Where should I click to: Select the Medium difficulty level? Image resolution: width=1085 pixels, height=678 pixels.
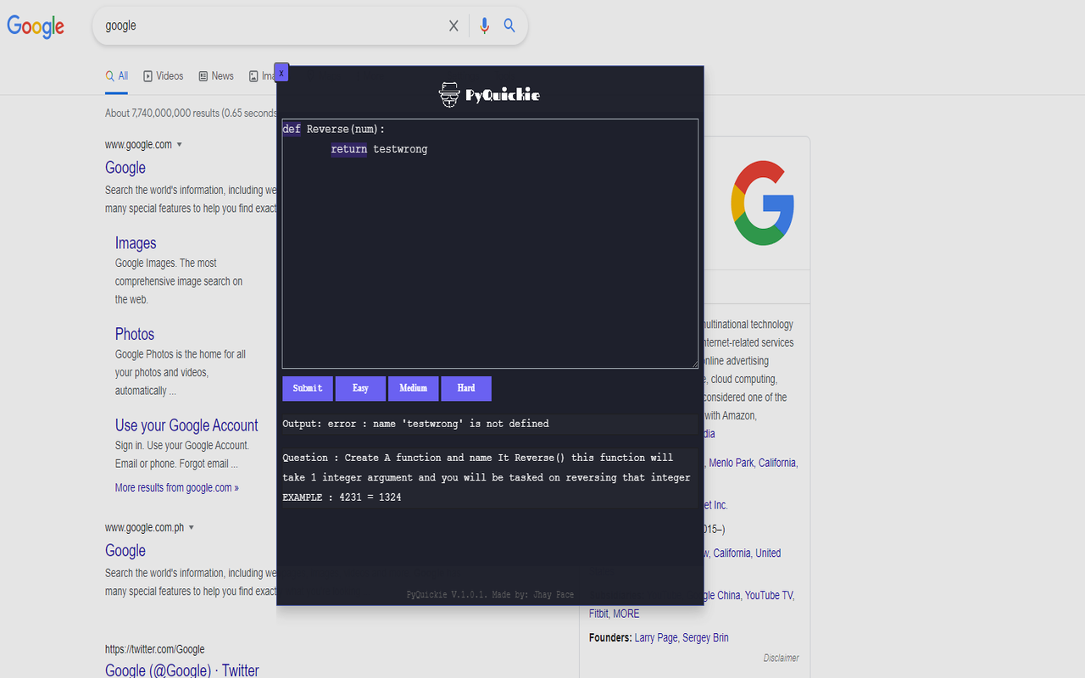(x=413, y=388)
